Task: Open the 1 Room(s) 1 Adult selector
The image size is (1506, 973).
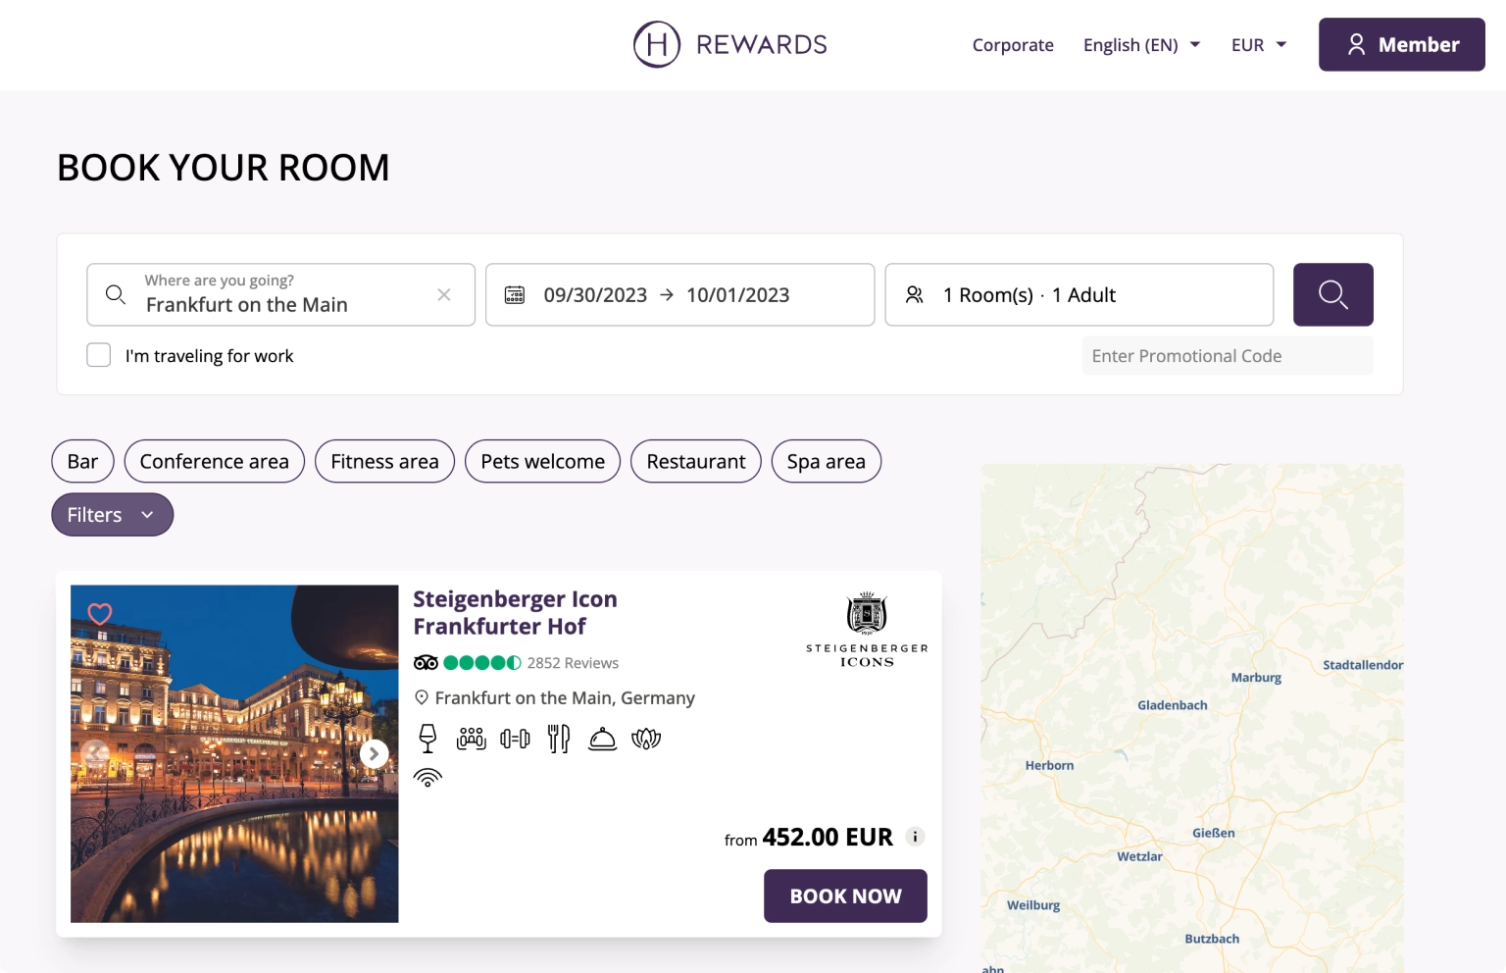Action: 1079,294
